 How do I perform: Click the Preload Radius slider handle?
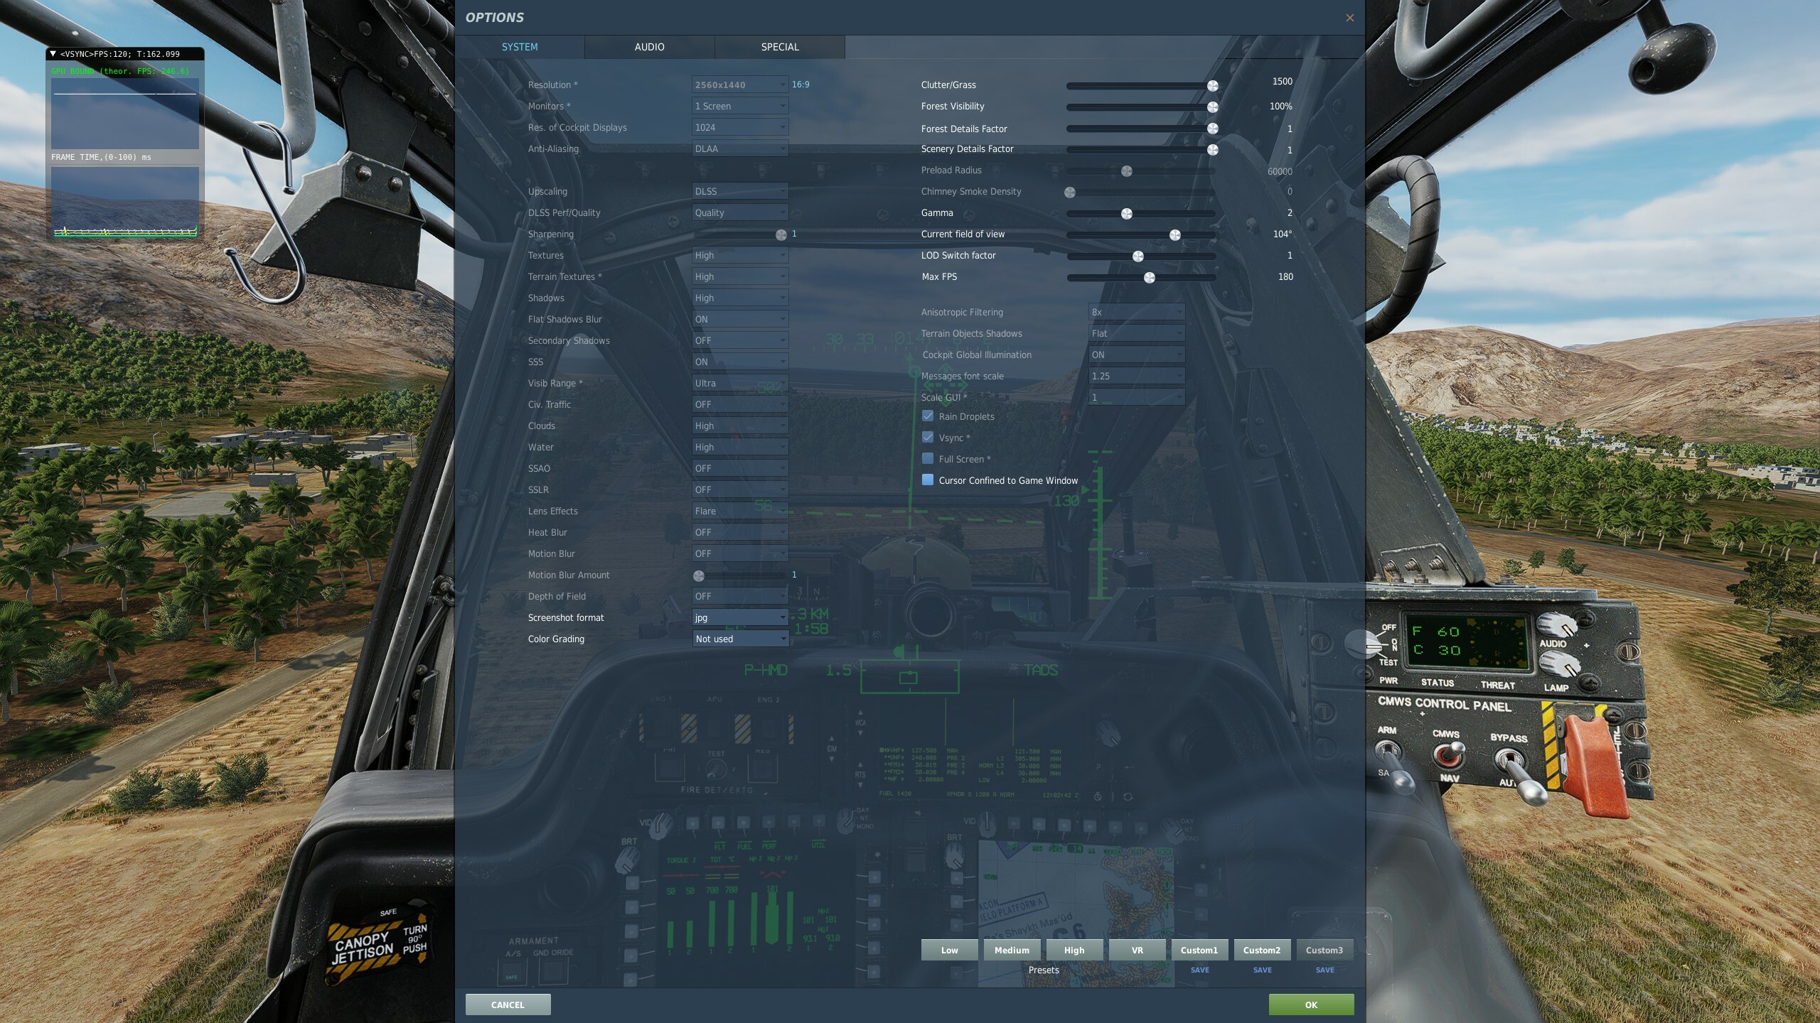point(1127,171)
